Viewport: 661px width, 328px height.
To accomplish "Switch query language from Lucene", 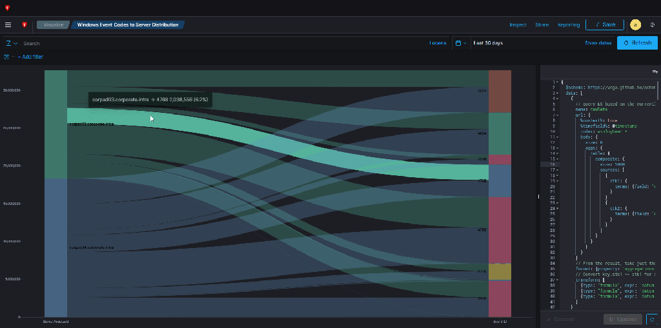I will pyautogui.click(x=437, y=43).
